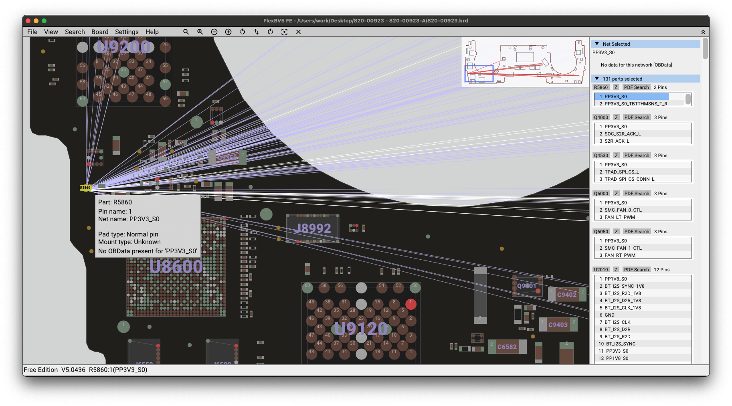
Task: Rotate the board clockwise
Action: pyautogui.click(x=270, y=32)
